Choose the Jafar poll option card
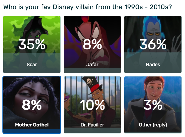This screenshot has height=137, width=185. tap(92, 44)
